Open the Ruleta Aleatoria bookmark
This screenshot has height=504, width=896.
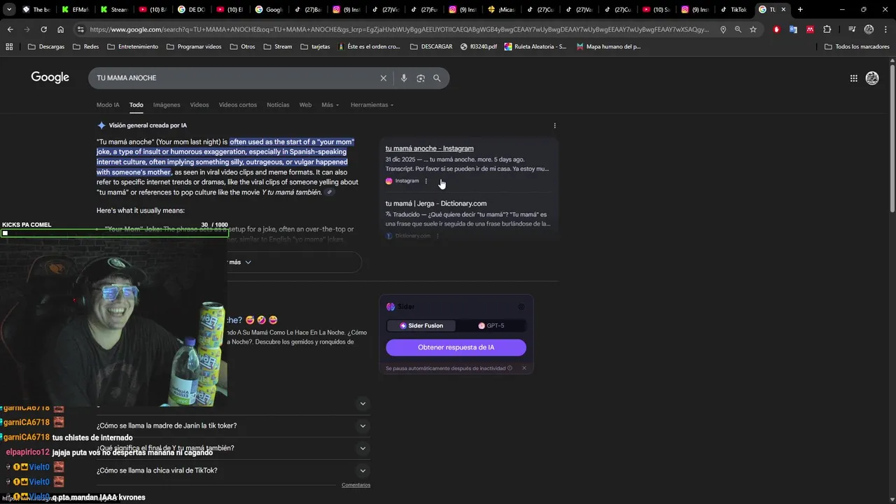[x=535, y=46]
